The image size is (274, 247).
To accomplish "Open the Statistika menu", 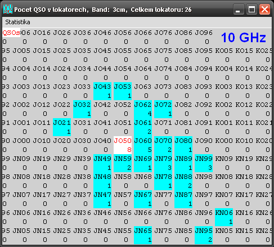I will click(x=17, y=22).
